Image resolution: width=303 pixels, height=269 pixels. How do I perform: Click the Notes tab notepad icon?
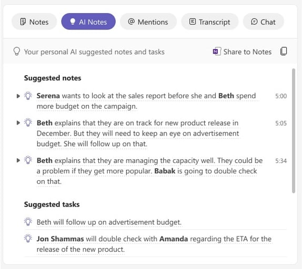click(x=23, y=22)
